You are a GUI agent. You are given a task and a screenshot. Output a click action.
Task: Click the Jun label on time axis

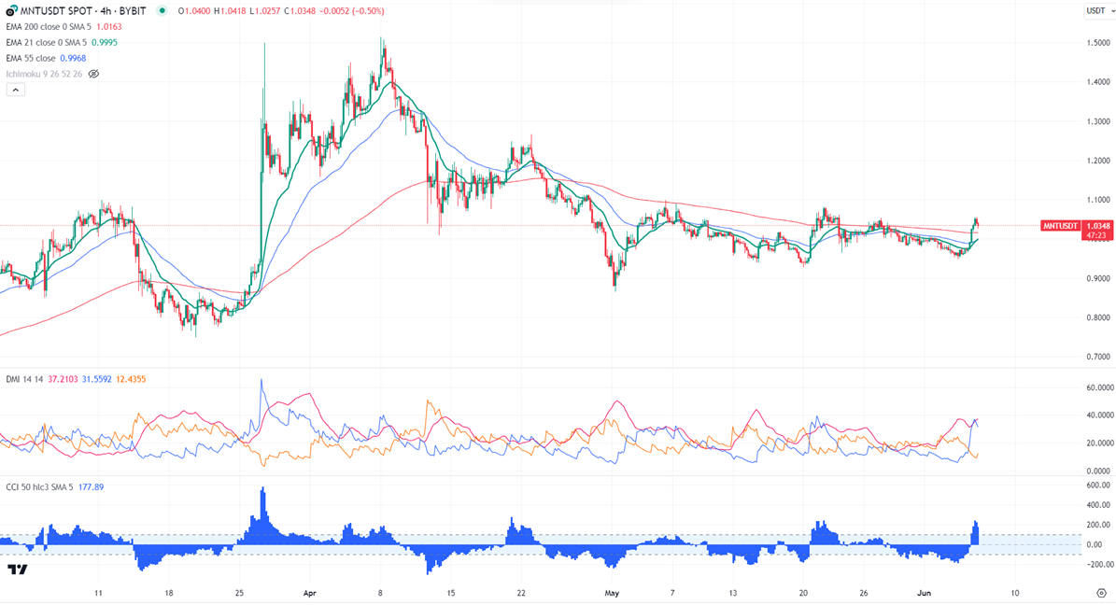click(924, 593)
